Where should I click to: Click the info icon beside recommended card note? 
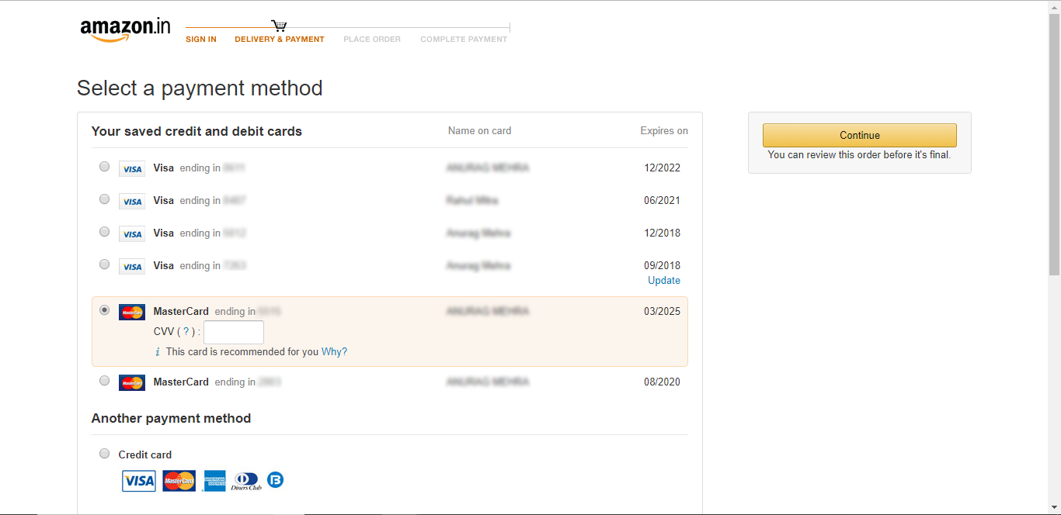[x=158, y=352]
